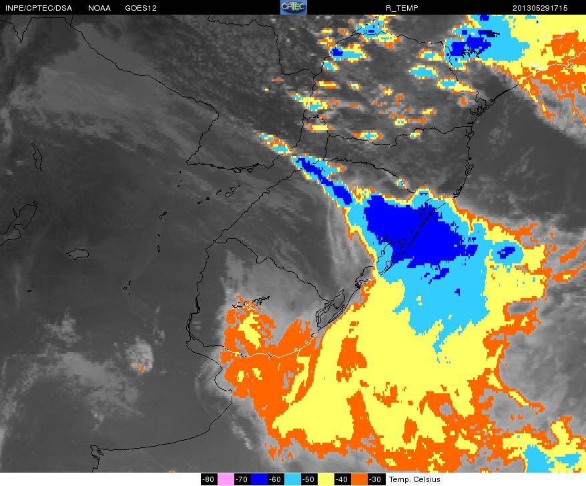Click the GOES12 satellite label
This screenshot has height=486, width=586.
(x=141, y=8)
